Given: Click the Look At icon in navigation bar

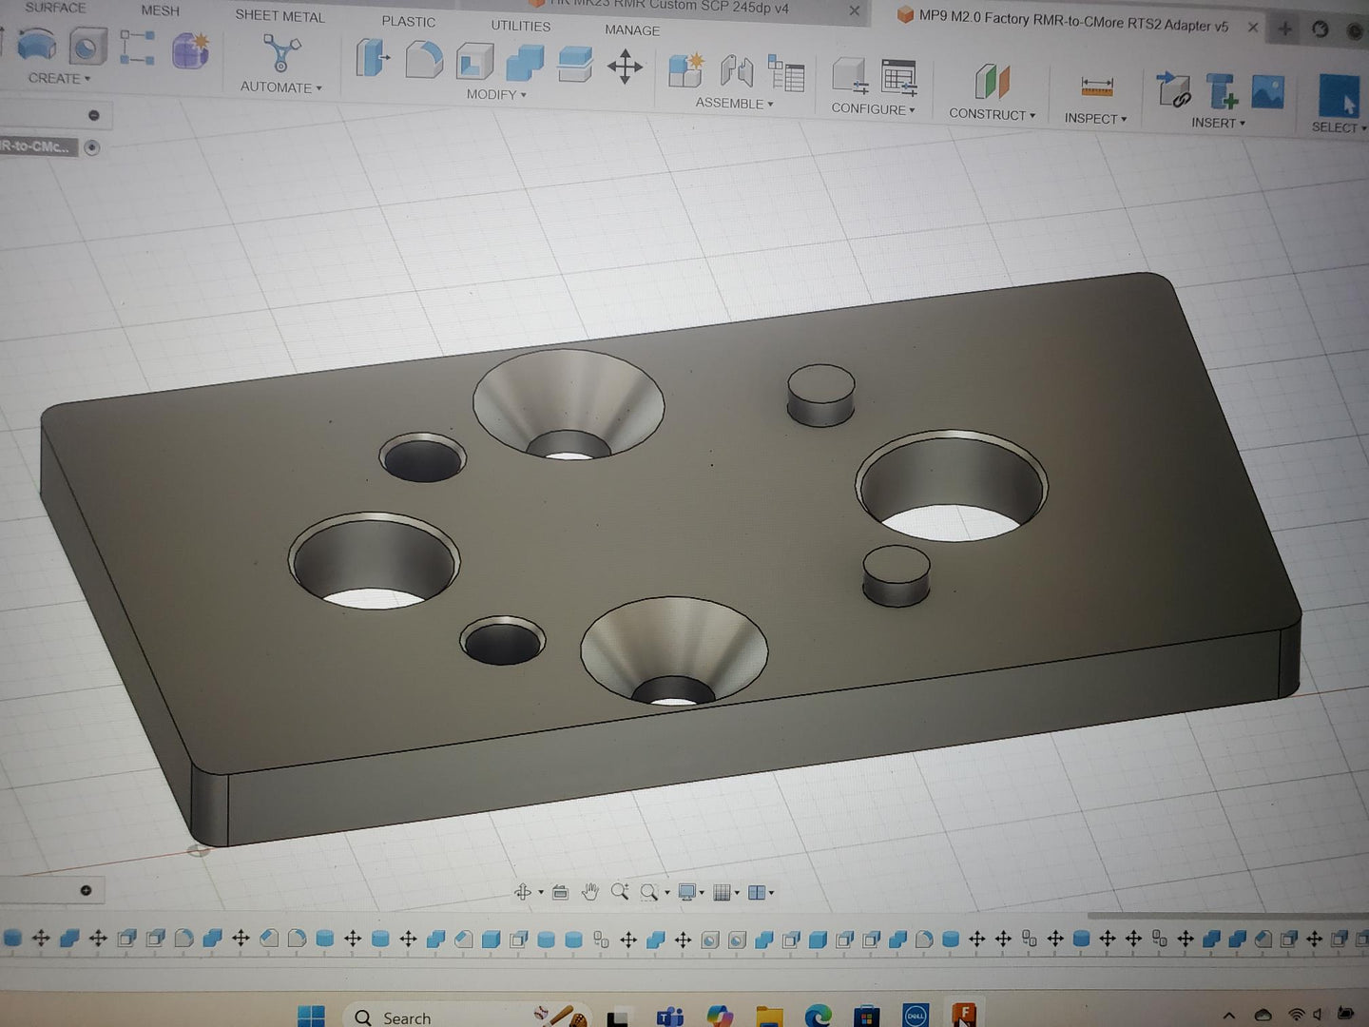Looking at the screenshot, I should [560, 892].
